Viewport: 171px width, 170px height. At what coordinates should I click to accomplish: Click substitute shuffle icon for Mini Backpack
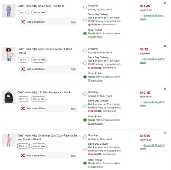23,108
